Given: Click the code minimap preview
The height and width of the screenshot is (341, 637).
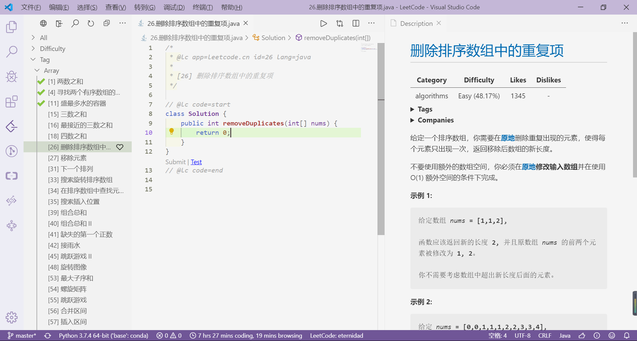Looking at the screenshot, I should pyautogui.click(x=369, y=47).
